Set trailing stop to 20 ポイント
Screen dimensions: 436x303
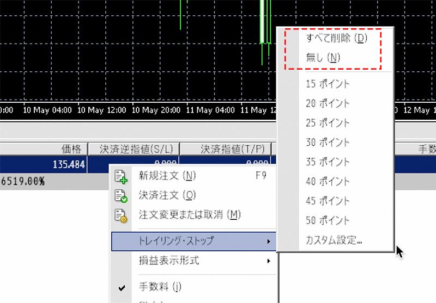pyautogui.click(x=328, y=103)
